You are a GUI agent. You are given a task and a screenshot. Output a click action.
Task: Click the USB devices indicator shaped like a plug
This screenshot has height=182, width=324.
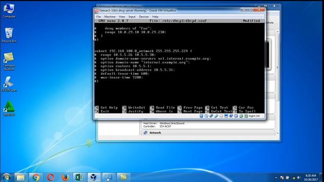pos(216,116)
